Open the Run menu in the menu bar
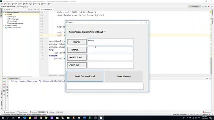Screen dimensions: 214x120 tap(30, 4)
